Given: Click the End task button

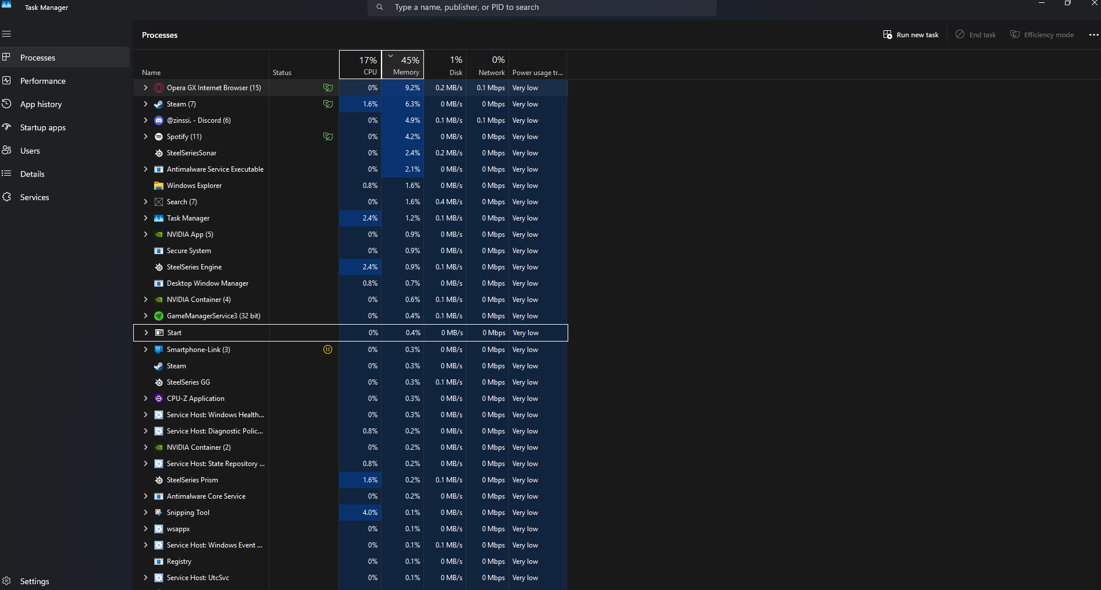Looking at the screenshot, I should [x=975, y=35].
